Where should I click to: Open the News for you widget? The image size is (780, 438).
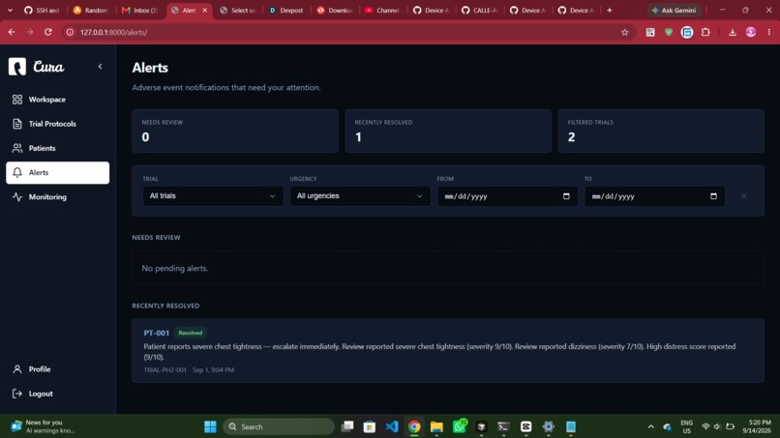click(43, 426)
